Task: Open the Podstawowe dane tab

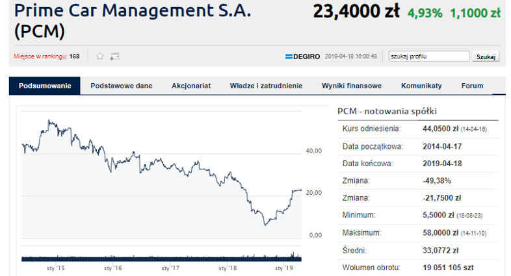Action: [121, 86]
